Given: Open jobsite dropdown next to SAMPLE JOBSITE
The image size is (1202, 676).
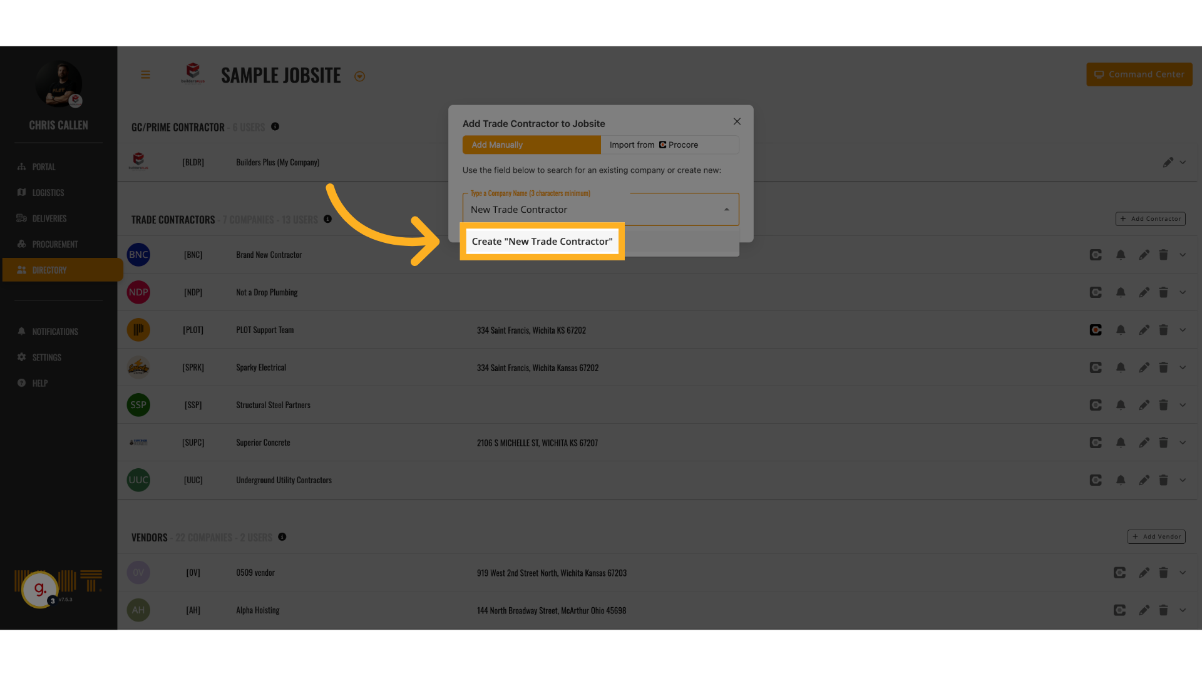Looking at the screenshot, I should pos(359,76).
